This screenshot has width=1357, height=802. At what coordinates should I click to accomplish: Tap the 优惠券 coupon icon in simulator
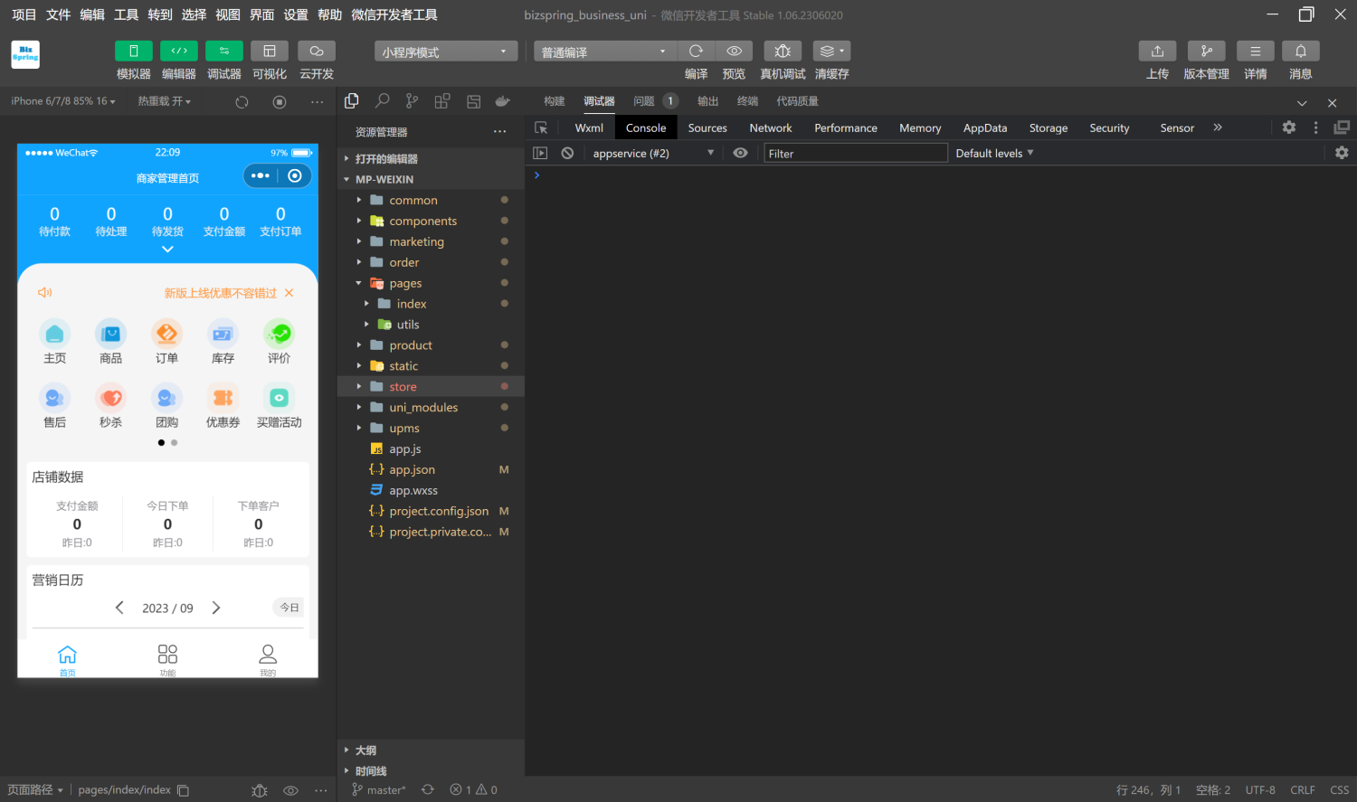(223, 406)
